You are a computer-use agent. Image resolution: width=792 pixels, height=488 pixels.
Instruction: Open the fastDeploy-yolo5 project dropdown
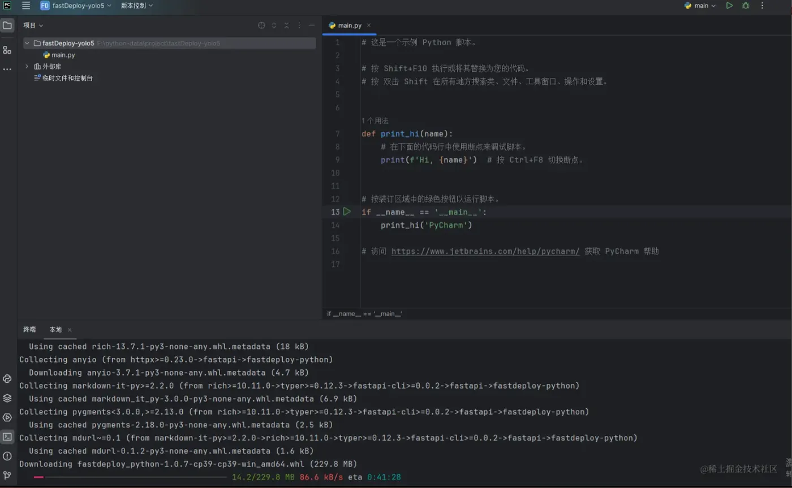[76, 6]
